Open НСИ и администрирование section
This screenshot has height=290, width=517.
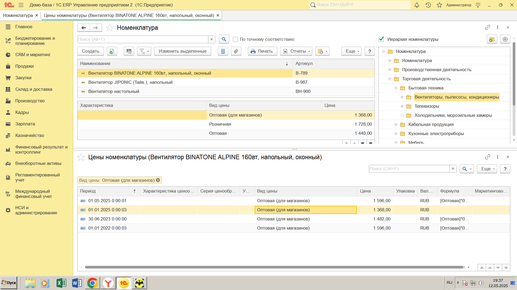36,210
